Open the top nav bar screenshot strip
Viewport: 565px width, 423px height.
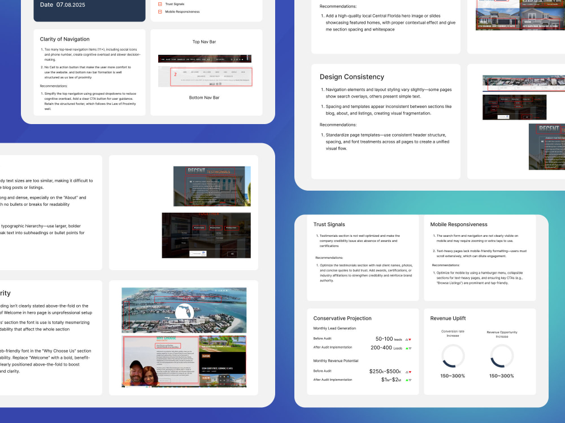click(x=205, y=59)
